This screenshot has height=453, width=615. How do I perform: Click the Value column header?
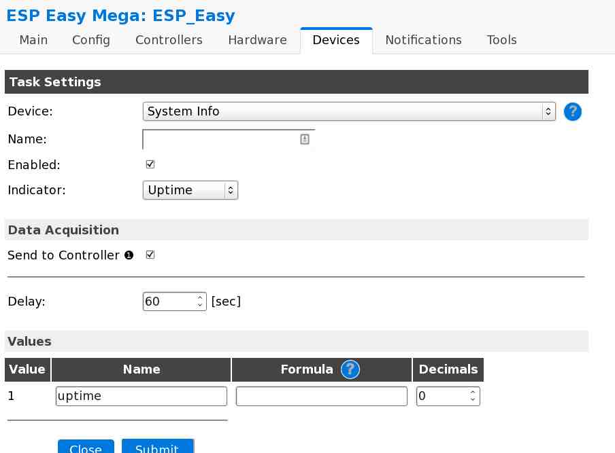[x=27, y=369]
